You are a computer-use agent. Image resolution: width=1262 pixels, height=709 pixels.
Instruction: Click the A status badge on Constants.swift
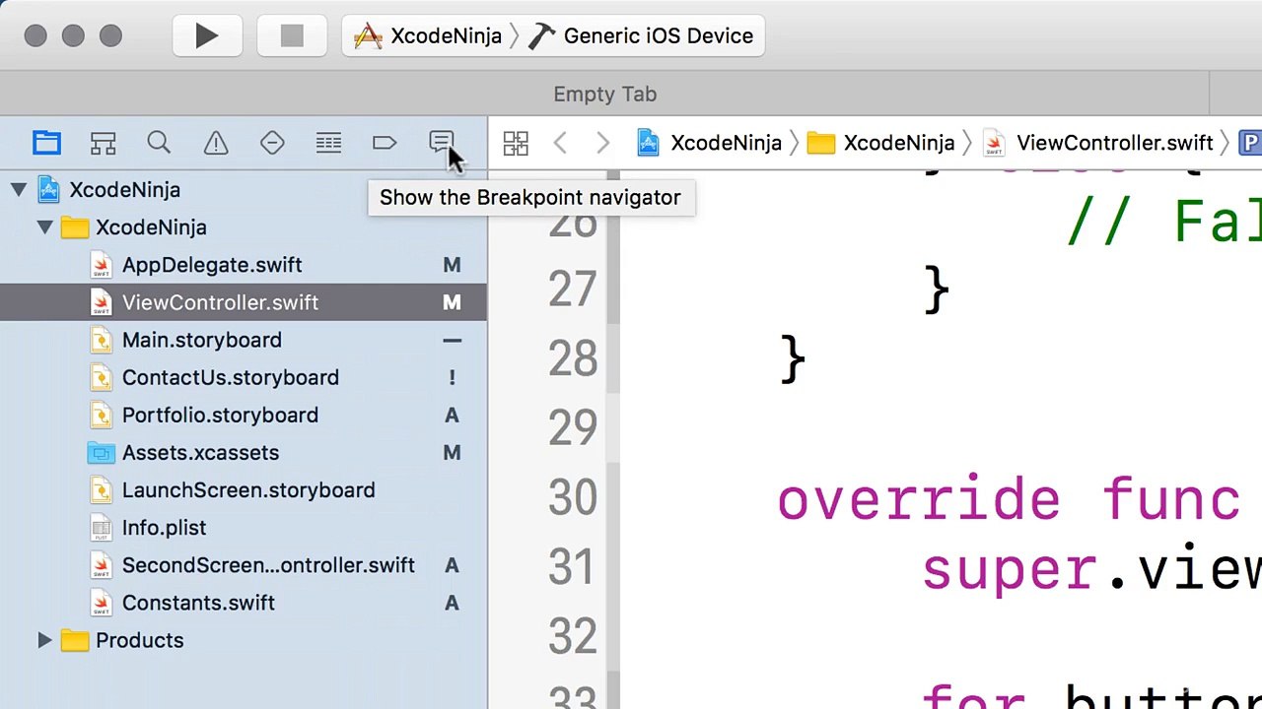pyautogui.click(x=452, y=603)
